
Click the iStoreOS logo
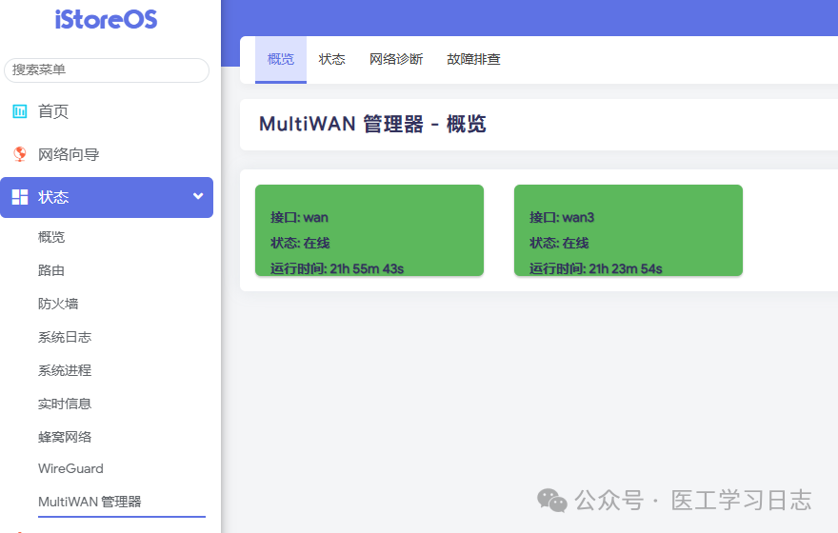click(106, 19)
